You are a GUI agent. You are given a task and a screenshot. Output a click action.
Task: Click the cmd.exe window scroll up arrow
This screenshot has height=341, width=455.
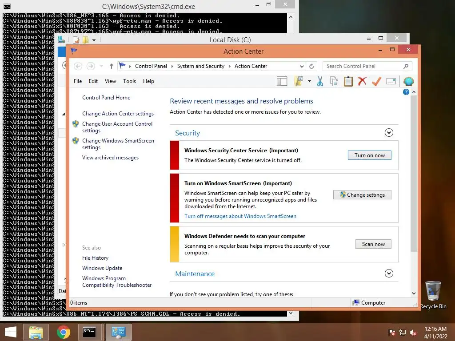coord(291,17)
